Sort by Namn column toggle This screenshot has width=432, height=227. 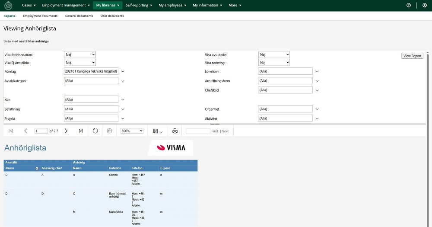point(37,168)
